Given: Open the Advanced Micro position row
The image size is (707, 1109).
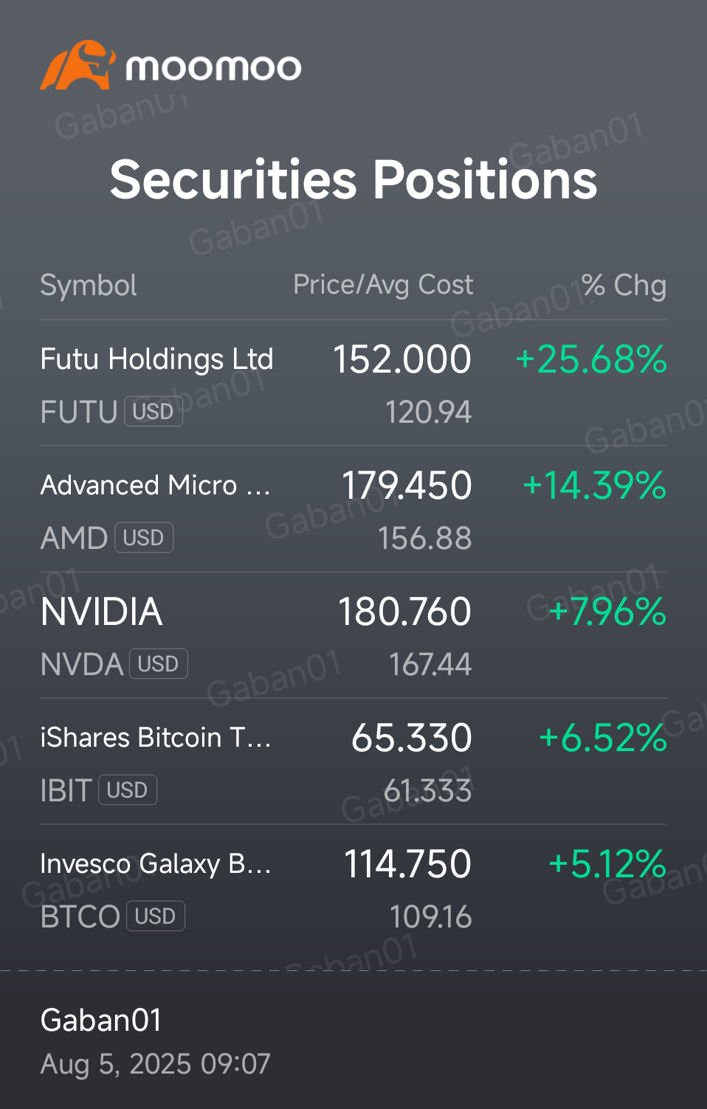Looking at the screenshot, I should pyautogui.click(x=155, y=486).
